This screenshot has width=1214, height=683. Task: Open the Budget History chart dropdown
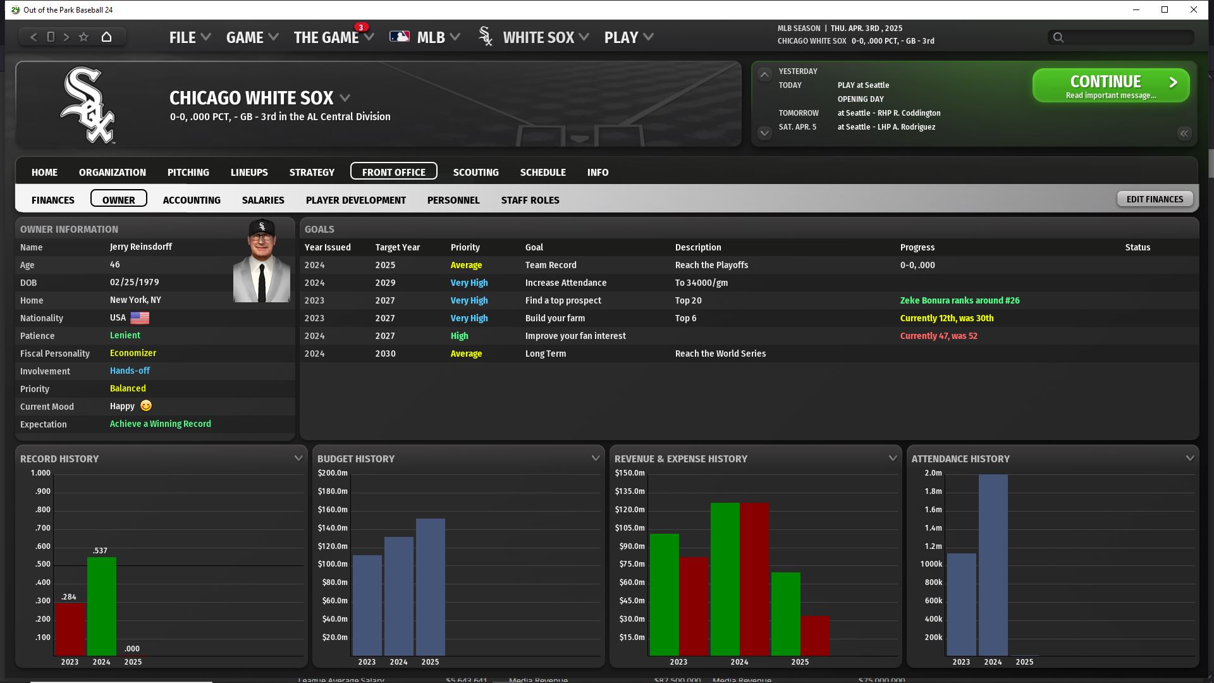point(595,458)
